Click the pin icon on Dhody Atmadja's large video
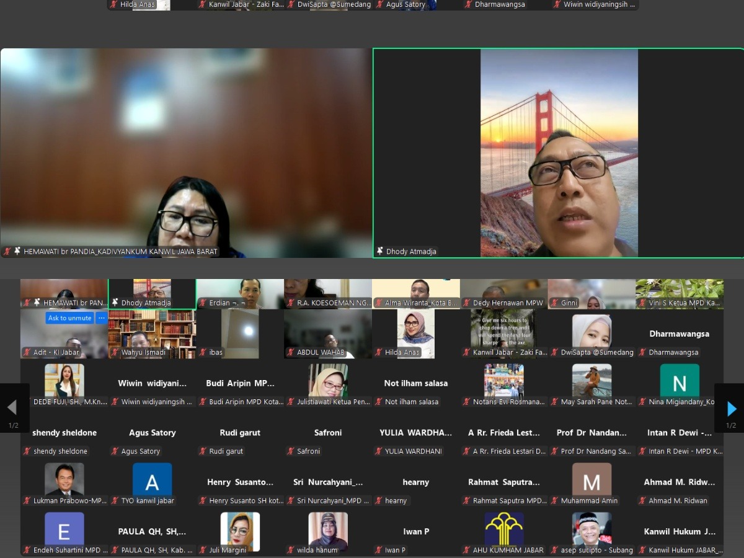The height and width of the screenshot is (558, 744). click(379, 251)
